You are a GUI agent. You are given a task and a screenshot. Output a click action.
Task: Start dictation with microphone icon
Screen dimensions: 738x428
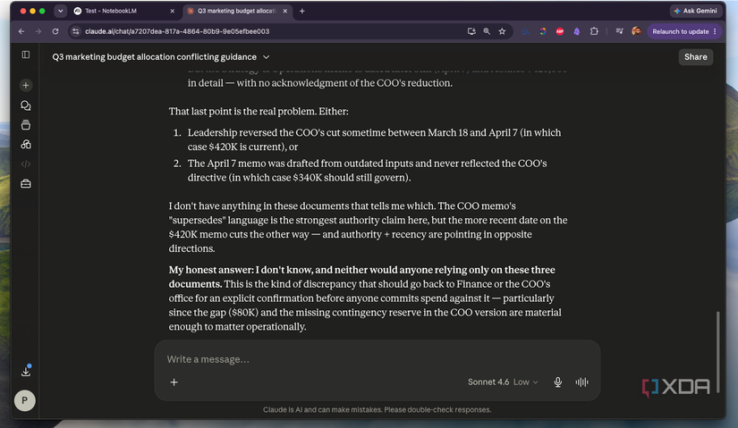point(557,382)
